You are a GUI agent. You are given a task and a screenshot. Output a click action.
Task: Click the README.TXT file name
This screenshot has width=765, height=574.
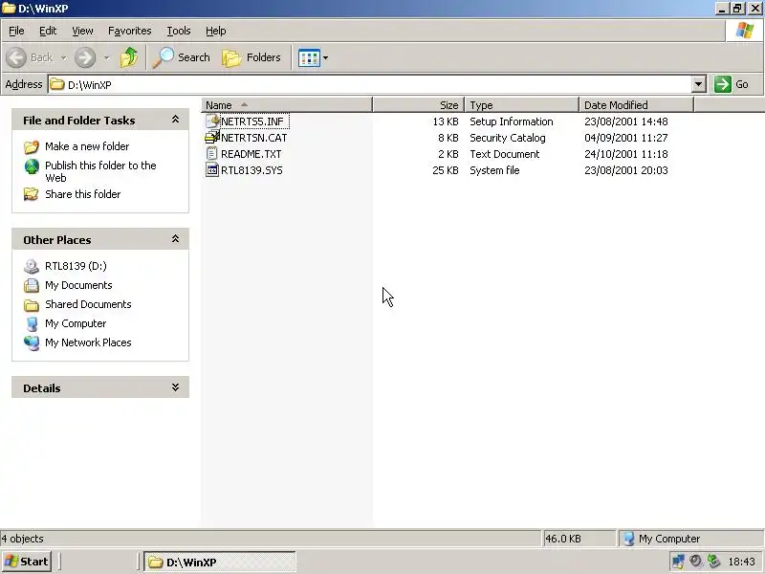[251, 154]
